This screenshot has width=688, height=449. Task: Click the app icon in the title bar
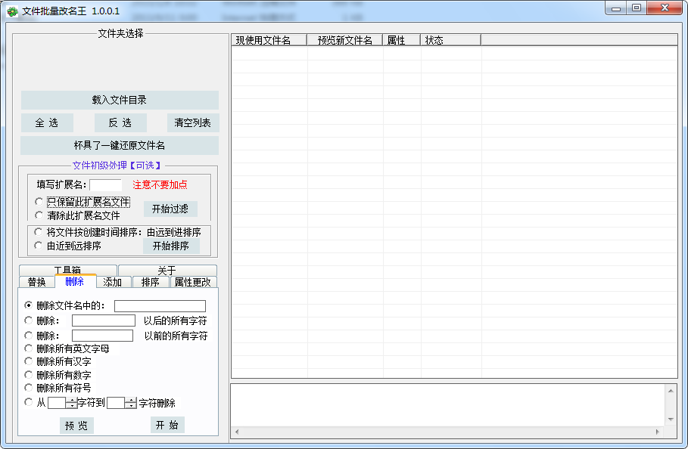(x=12, y=11)
